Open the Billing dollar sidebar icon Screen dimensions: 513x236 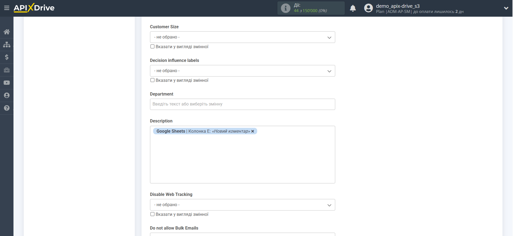pyautogui.click(x=7, y=57)
